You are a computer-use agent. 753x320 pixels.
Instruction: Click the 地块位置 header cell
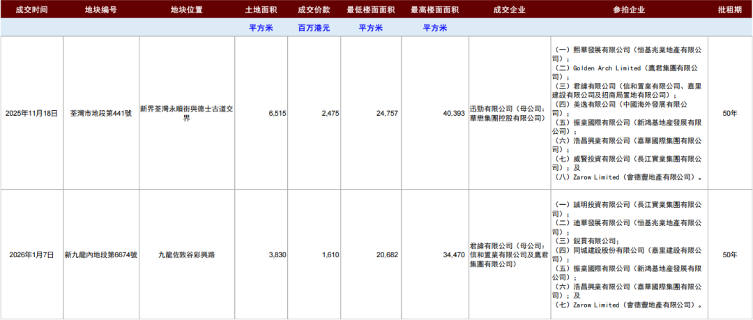pos(187,10)
